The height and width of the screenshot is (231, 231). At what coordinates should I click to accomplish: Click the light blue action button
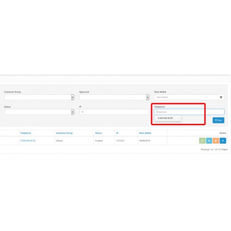209,140
